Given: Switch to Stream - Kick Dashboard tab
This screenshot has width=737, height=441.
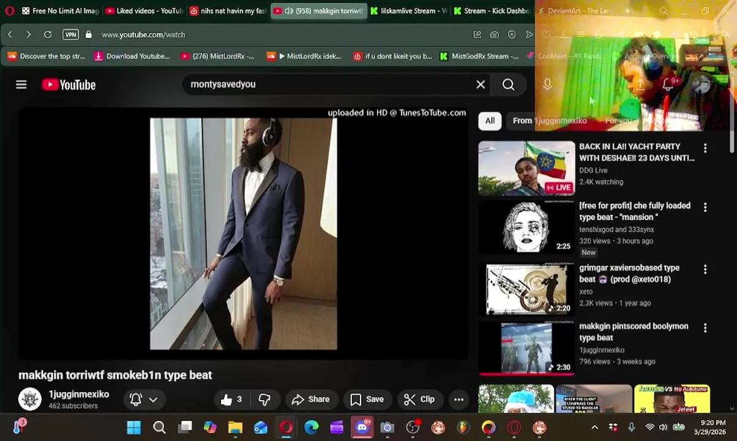Looking at the screenshot, I should tap(492, 11).
